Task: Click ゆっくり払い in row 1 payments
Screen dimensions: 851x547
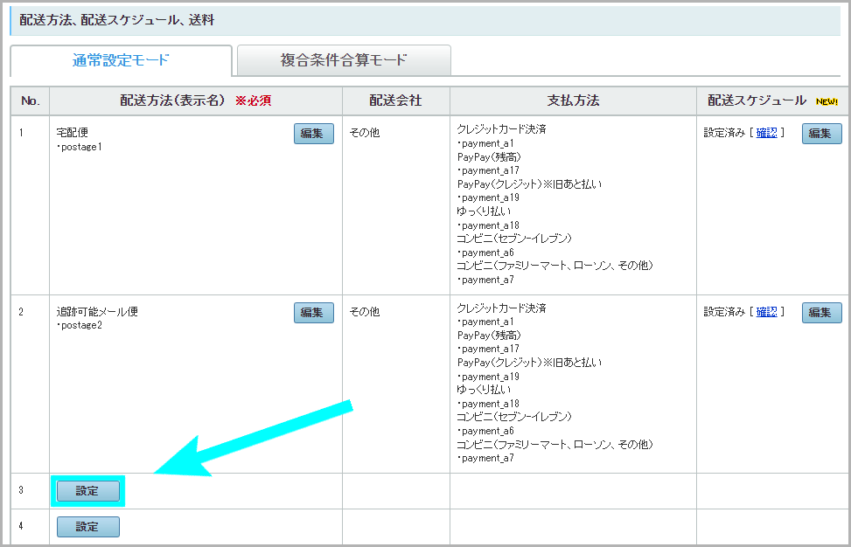Action: point(484,211)
